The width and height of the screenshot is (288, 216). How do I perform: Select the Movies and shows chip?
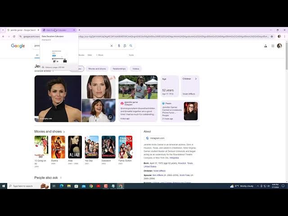pyautogui.click(x=97, y=69)
